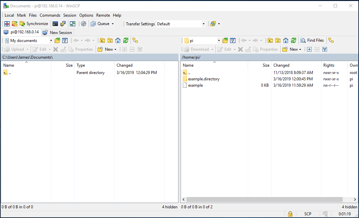359x218 pixels.
Task: Open the Remote menu
Action: point(103,15)
